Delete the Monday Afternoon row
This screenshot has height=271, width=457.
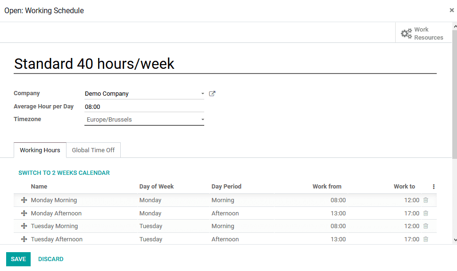[426, 214]
